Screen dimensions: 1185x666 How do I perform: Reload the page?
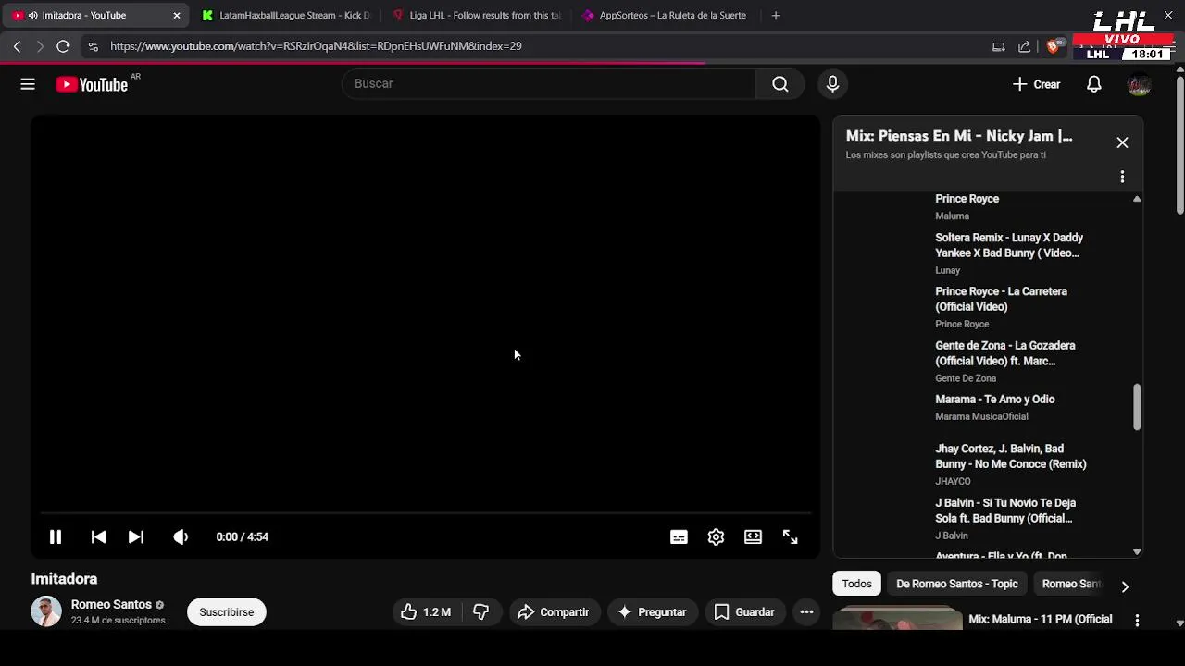tap(63, 46)
